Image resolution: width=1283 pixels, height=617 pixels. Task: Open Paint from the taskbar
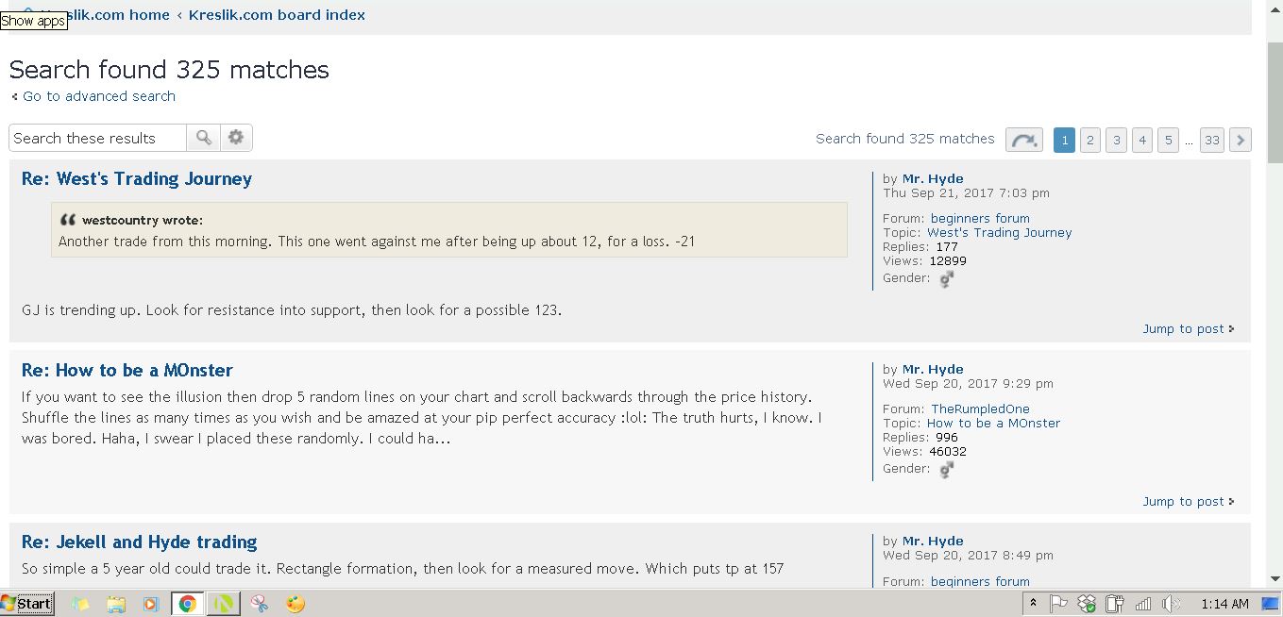click(x=295, y=604)
